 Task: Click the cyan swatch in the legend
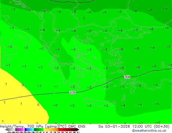pos(33,129)
